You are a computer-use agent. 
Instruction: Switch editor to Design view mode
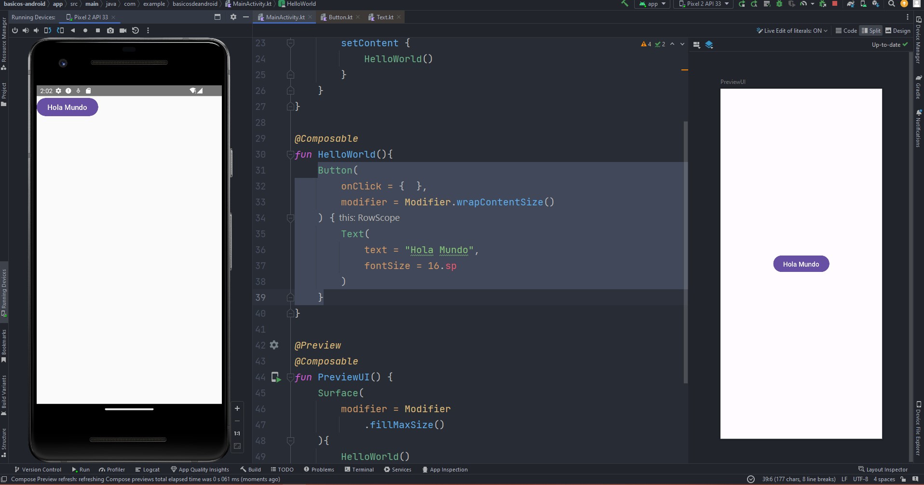897,30
